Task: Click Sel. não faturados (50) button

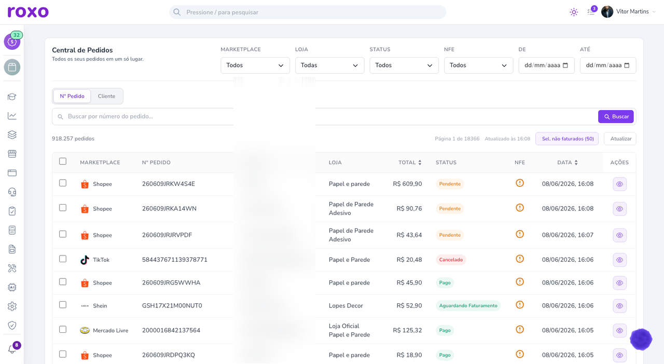Action: click(567, 139)
